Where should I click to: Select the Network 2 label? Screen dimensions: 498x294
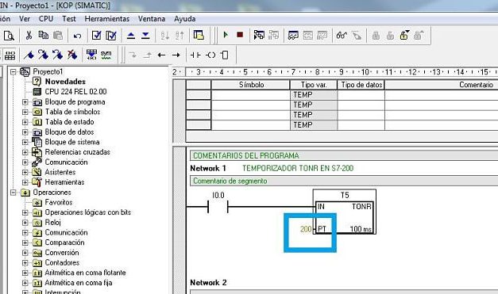208,283
